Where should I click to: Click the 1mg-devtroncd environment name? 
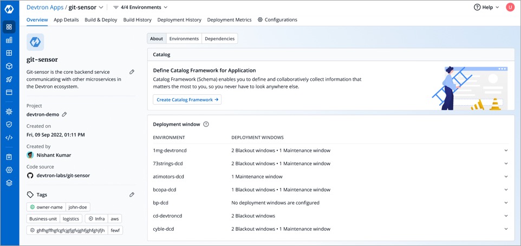pyautogui.click(x=170, y=150)
